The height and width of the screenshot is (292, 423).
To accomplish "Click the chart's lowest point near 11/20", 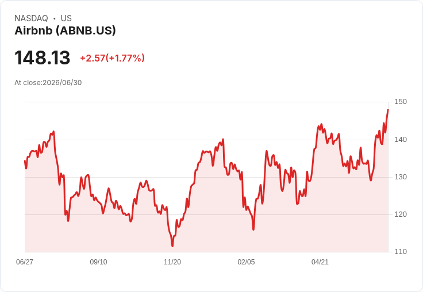I will tap(172, 246).
